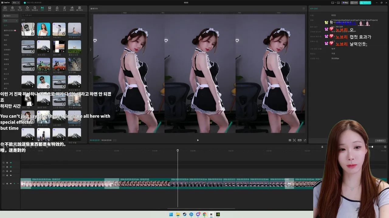
Task: Enter fullscreen preview with the expand icon
Action: tap(305, 140)
